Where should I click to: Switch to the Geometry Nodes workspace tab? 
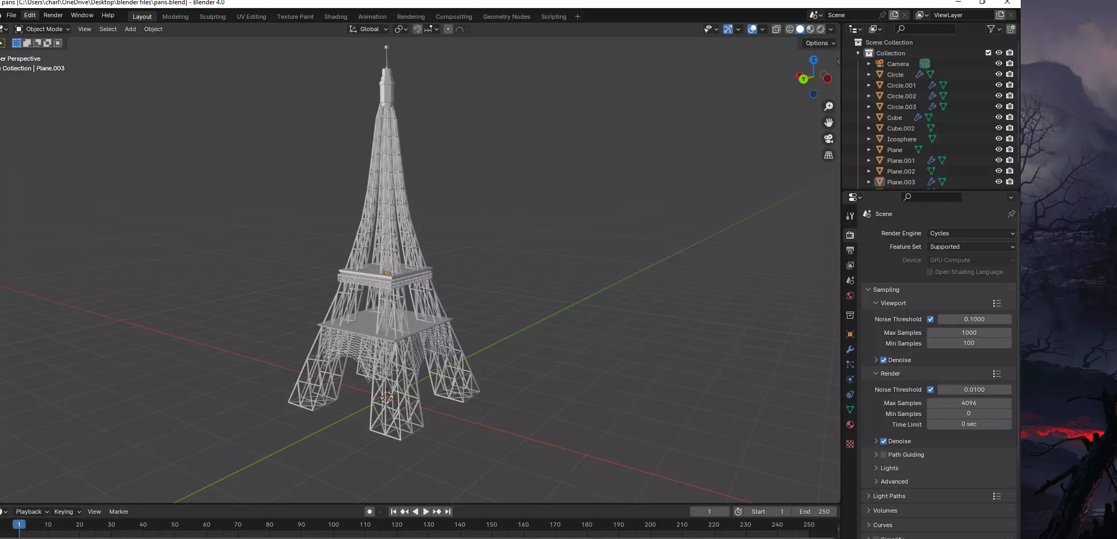(x=506, y=17)
